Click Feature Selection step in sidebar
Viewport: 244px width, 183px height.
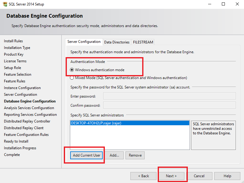pyautogui.click(x=18, y=74)
